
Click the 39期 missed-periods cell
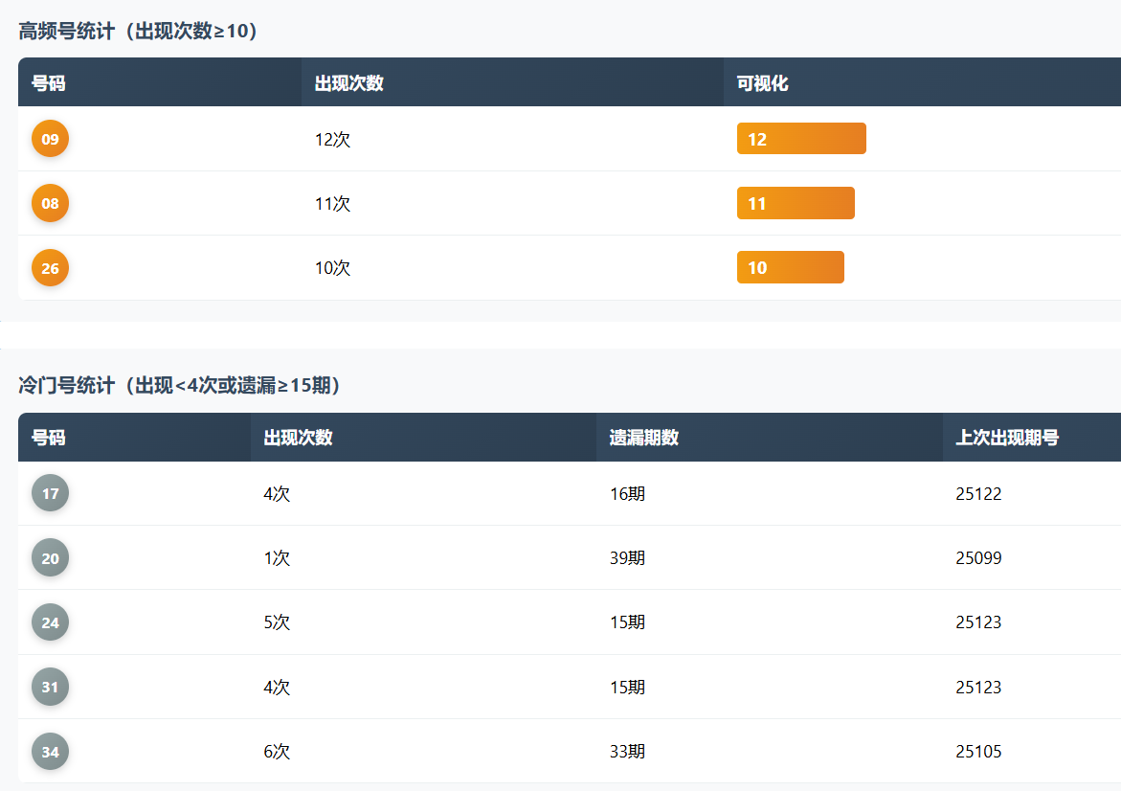click(627, 558)
